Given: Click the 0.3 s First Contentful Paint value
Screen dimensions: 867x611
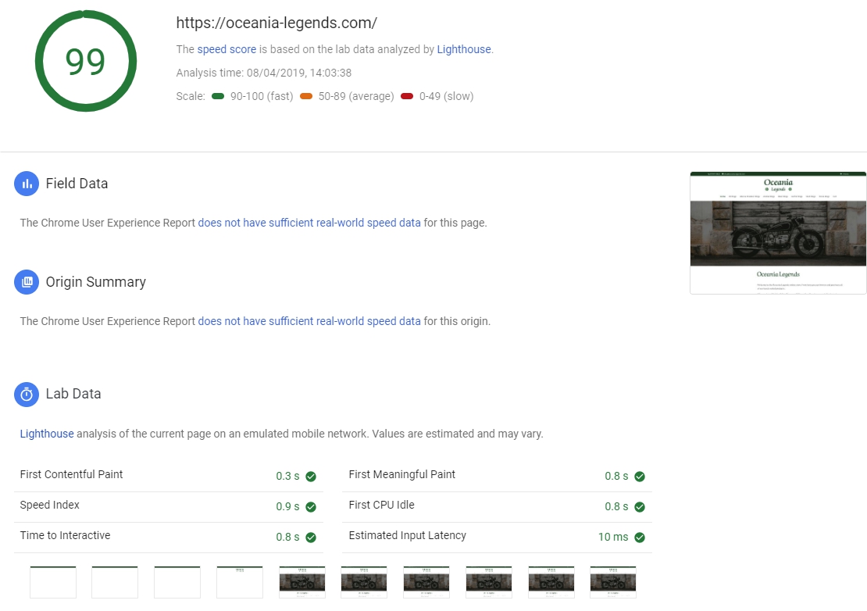Looking at the screenshot, I should pos(287,476).
